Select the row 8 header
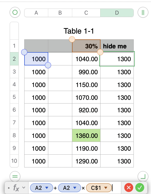 pos(14,135)
